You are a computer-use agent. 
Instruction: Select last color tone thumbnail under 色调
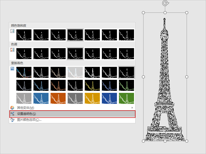(126, 53)
